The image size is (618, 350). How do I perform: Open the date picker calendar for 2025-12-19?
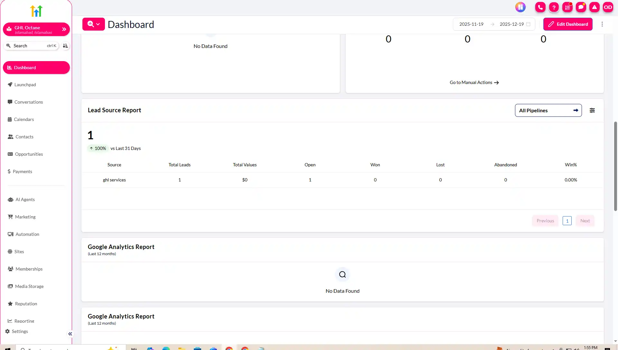coord(529,24)
